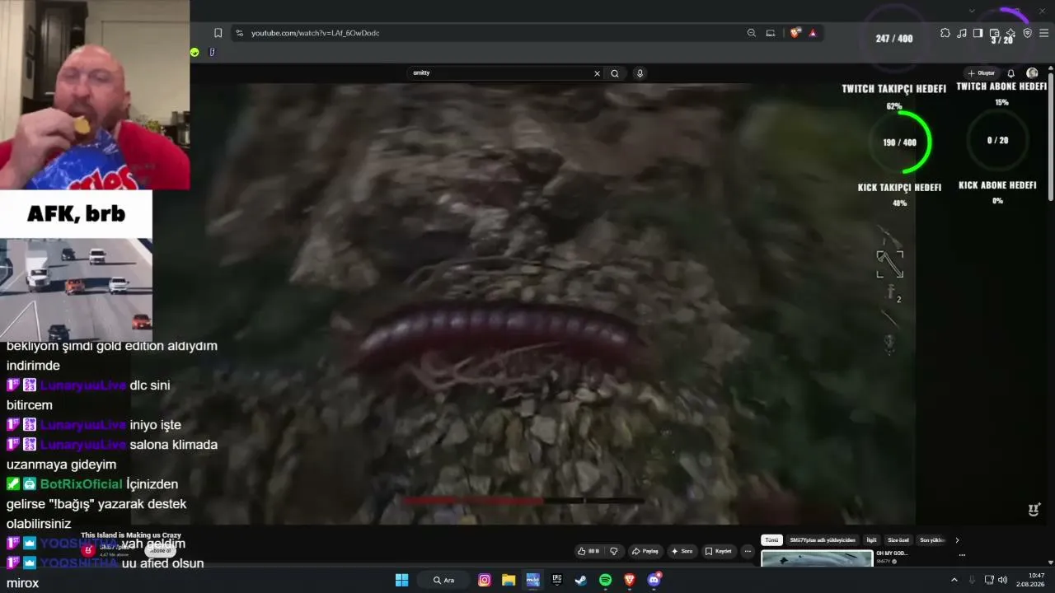1055x593 pixels.
Task: Open the 'OH MY GOD...' suggested video thumbnail
Action: tap(817, 558)
